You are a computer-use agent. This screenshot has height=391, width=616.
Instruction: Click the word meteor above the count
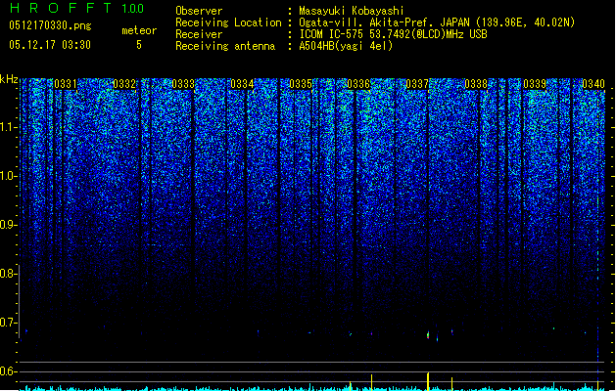pos(139,30)
